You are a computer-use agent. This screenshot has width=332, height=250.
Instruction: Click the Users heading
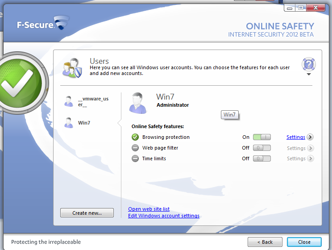99,61
